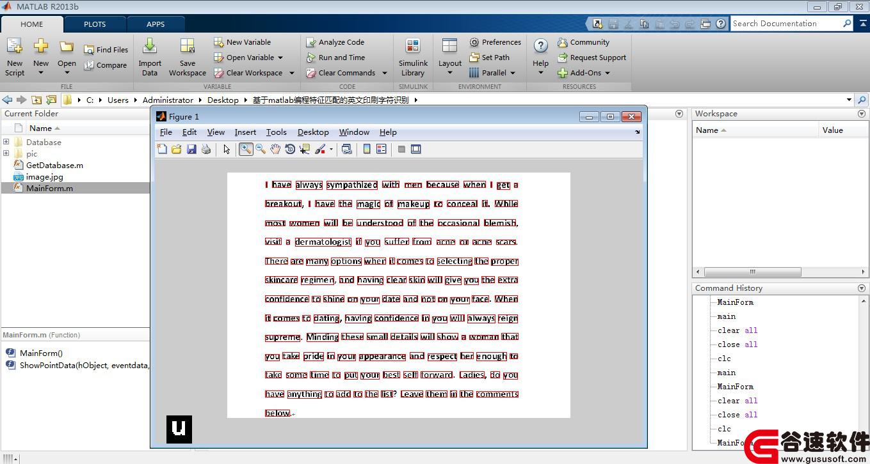
Task: Go up one folder level icon
Action: coord(36,100)
